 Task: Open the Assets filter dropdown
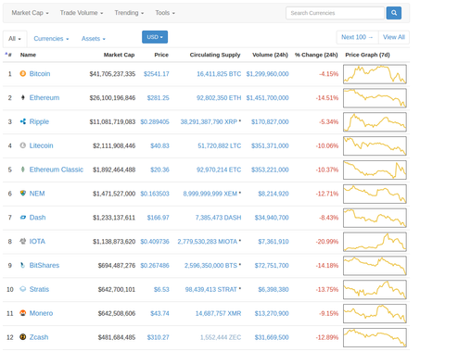pos(94,39)
